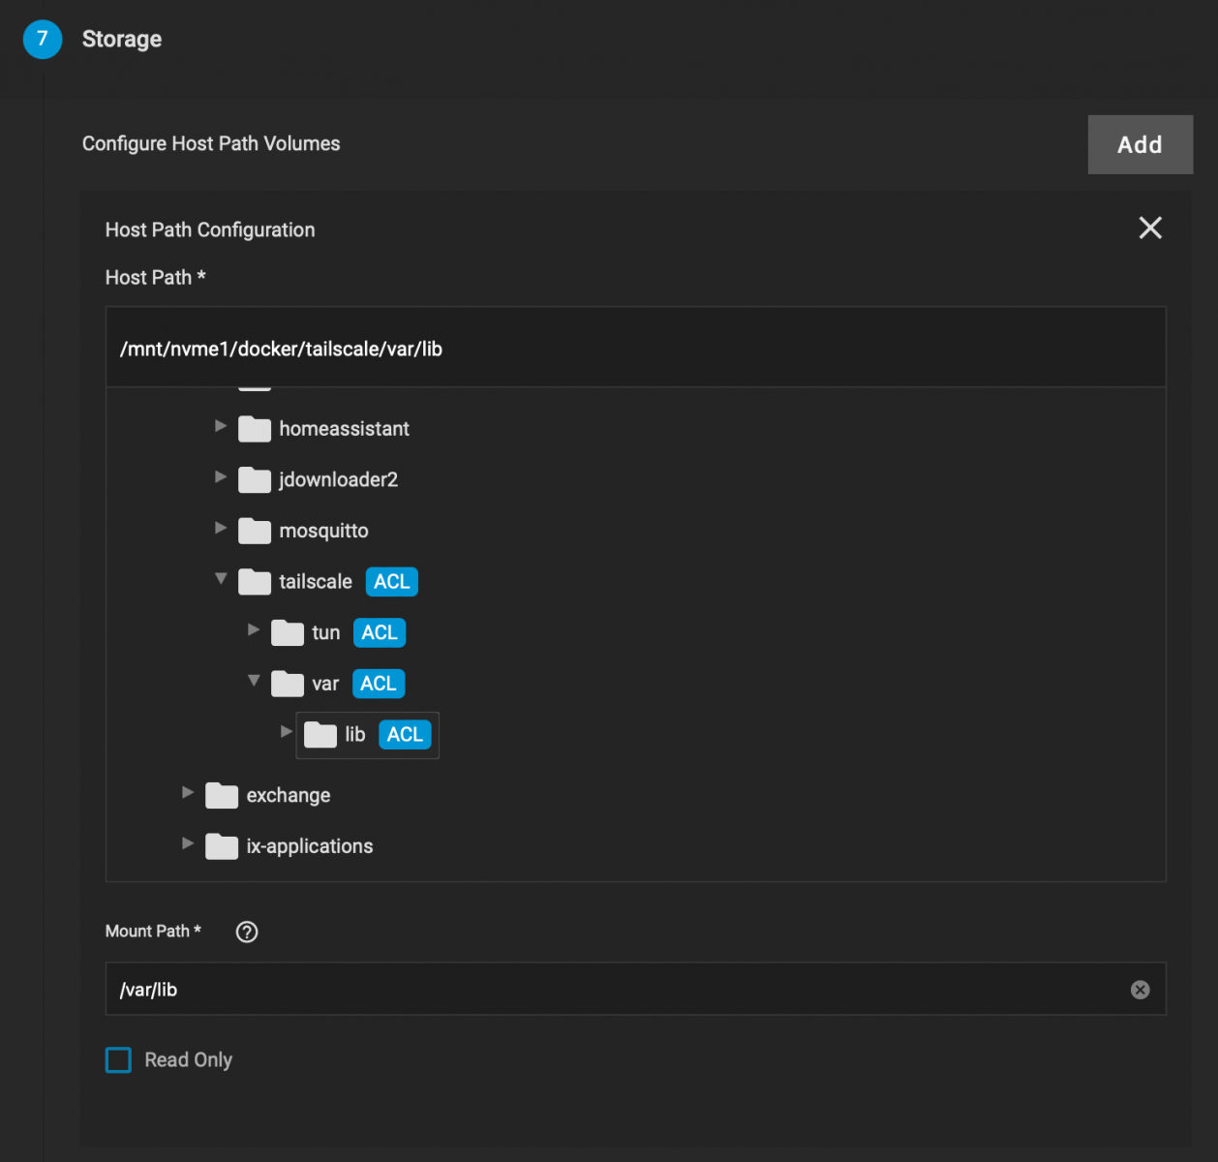This screenshot has height=1162, width=1218.
Task: Click the ACL badge next to var
Action: point(379,684)
